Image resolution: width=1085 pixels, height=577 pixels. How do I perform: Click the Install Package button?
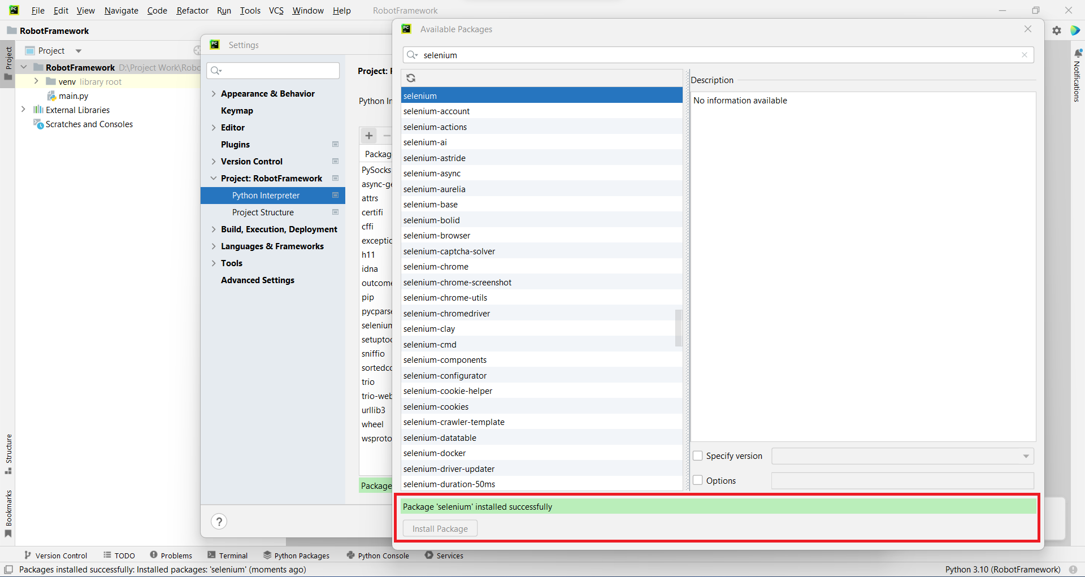[x=440, y=529]
